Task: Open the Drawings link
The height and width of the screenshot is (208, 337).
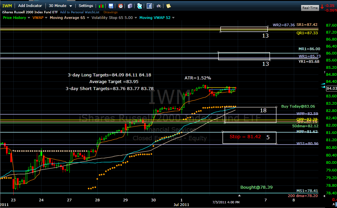Action: 111,12
